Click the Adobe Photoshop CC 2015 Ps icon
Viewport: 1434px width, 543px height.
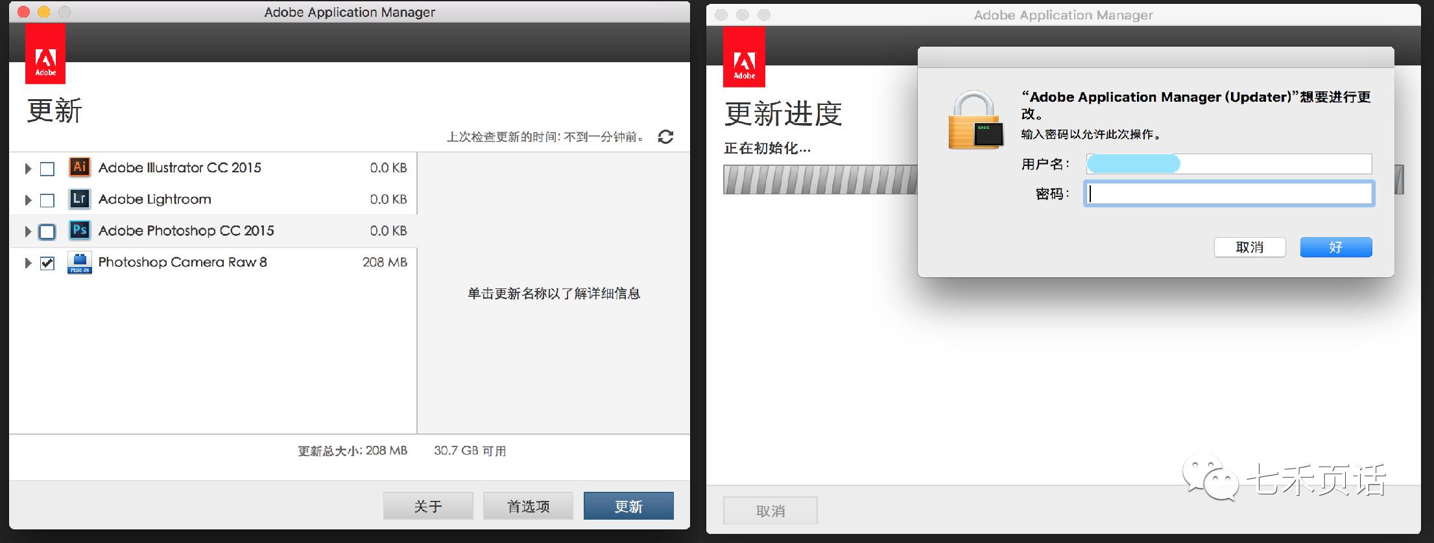tap(80, 230)
